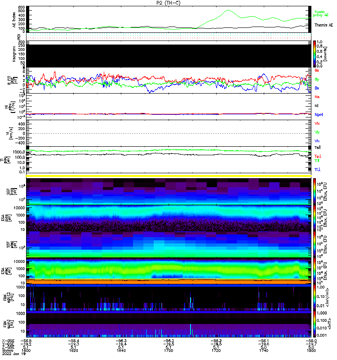Click the green Viy legend label
This screenshot has width=337, height=360.
click(x=317, y=132)
